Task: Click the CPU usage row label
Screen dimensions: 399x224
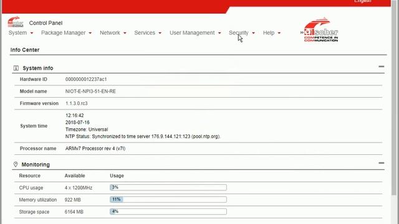Action: (x=31, y=188)
